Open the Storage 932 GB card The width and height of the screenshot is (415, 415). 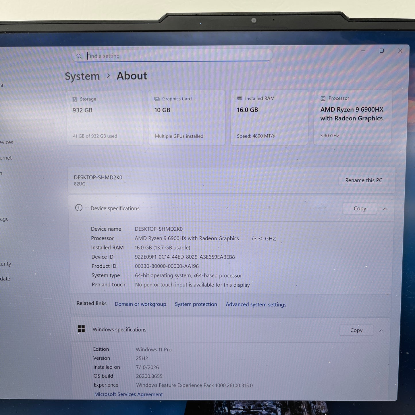tap(105, 118)
